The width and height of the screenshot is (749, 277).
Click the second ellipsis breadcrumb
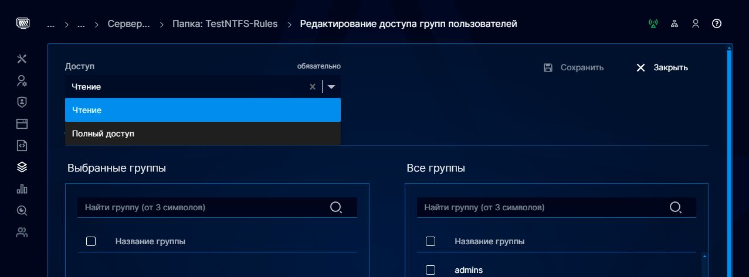pyautogui.click(x=82, y=25)
